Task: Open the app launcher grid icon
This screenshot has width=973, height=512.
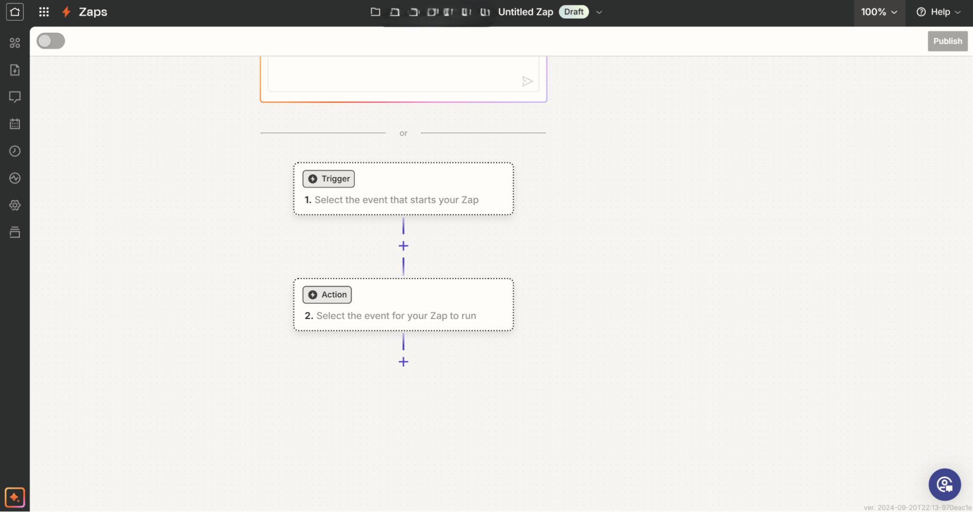Action: (44, 12)
